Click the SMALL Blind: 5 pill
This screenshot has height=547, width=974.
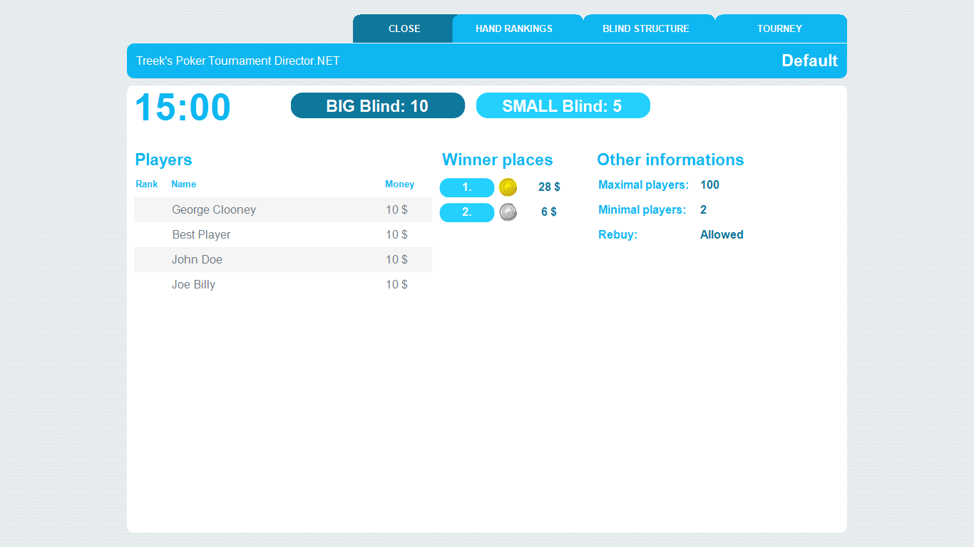(563, 105)
